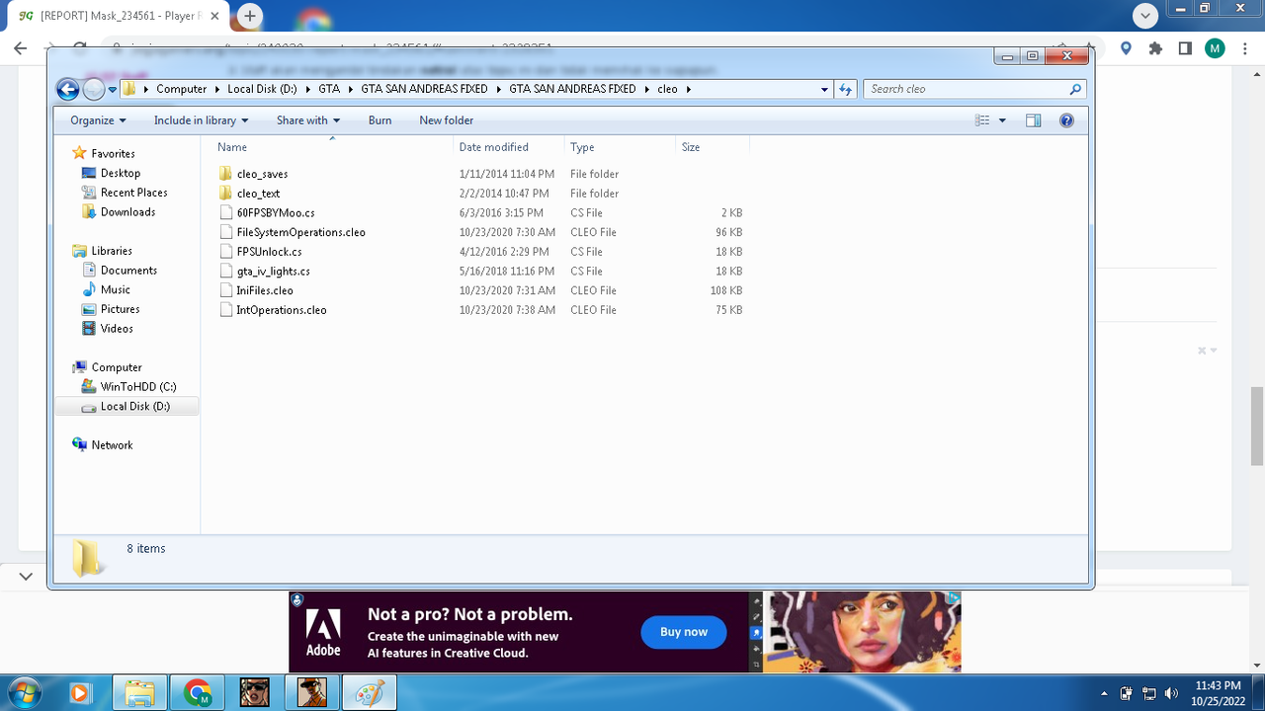Open Pictures library

(120, 309)
